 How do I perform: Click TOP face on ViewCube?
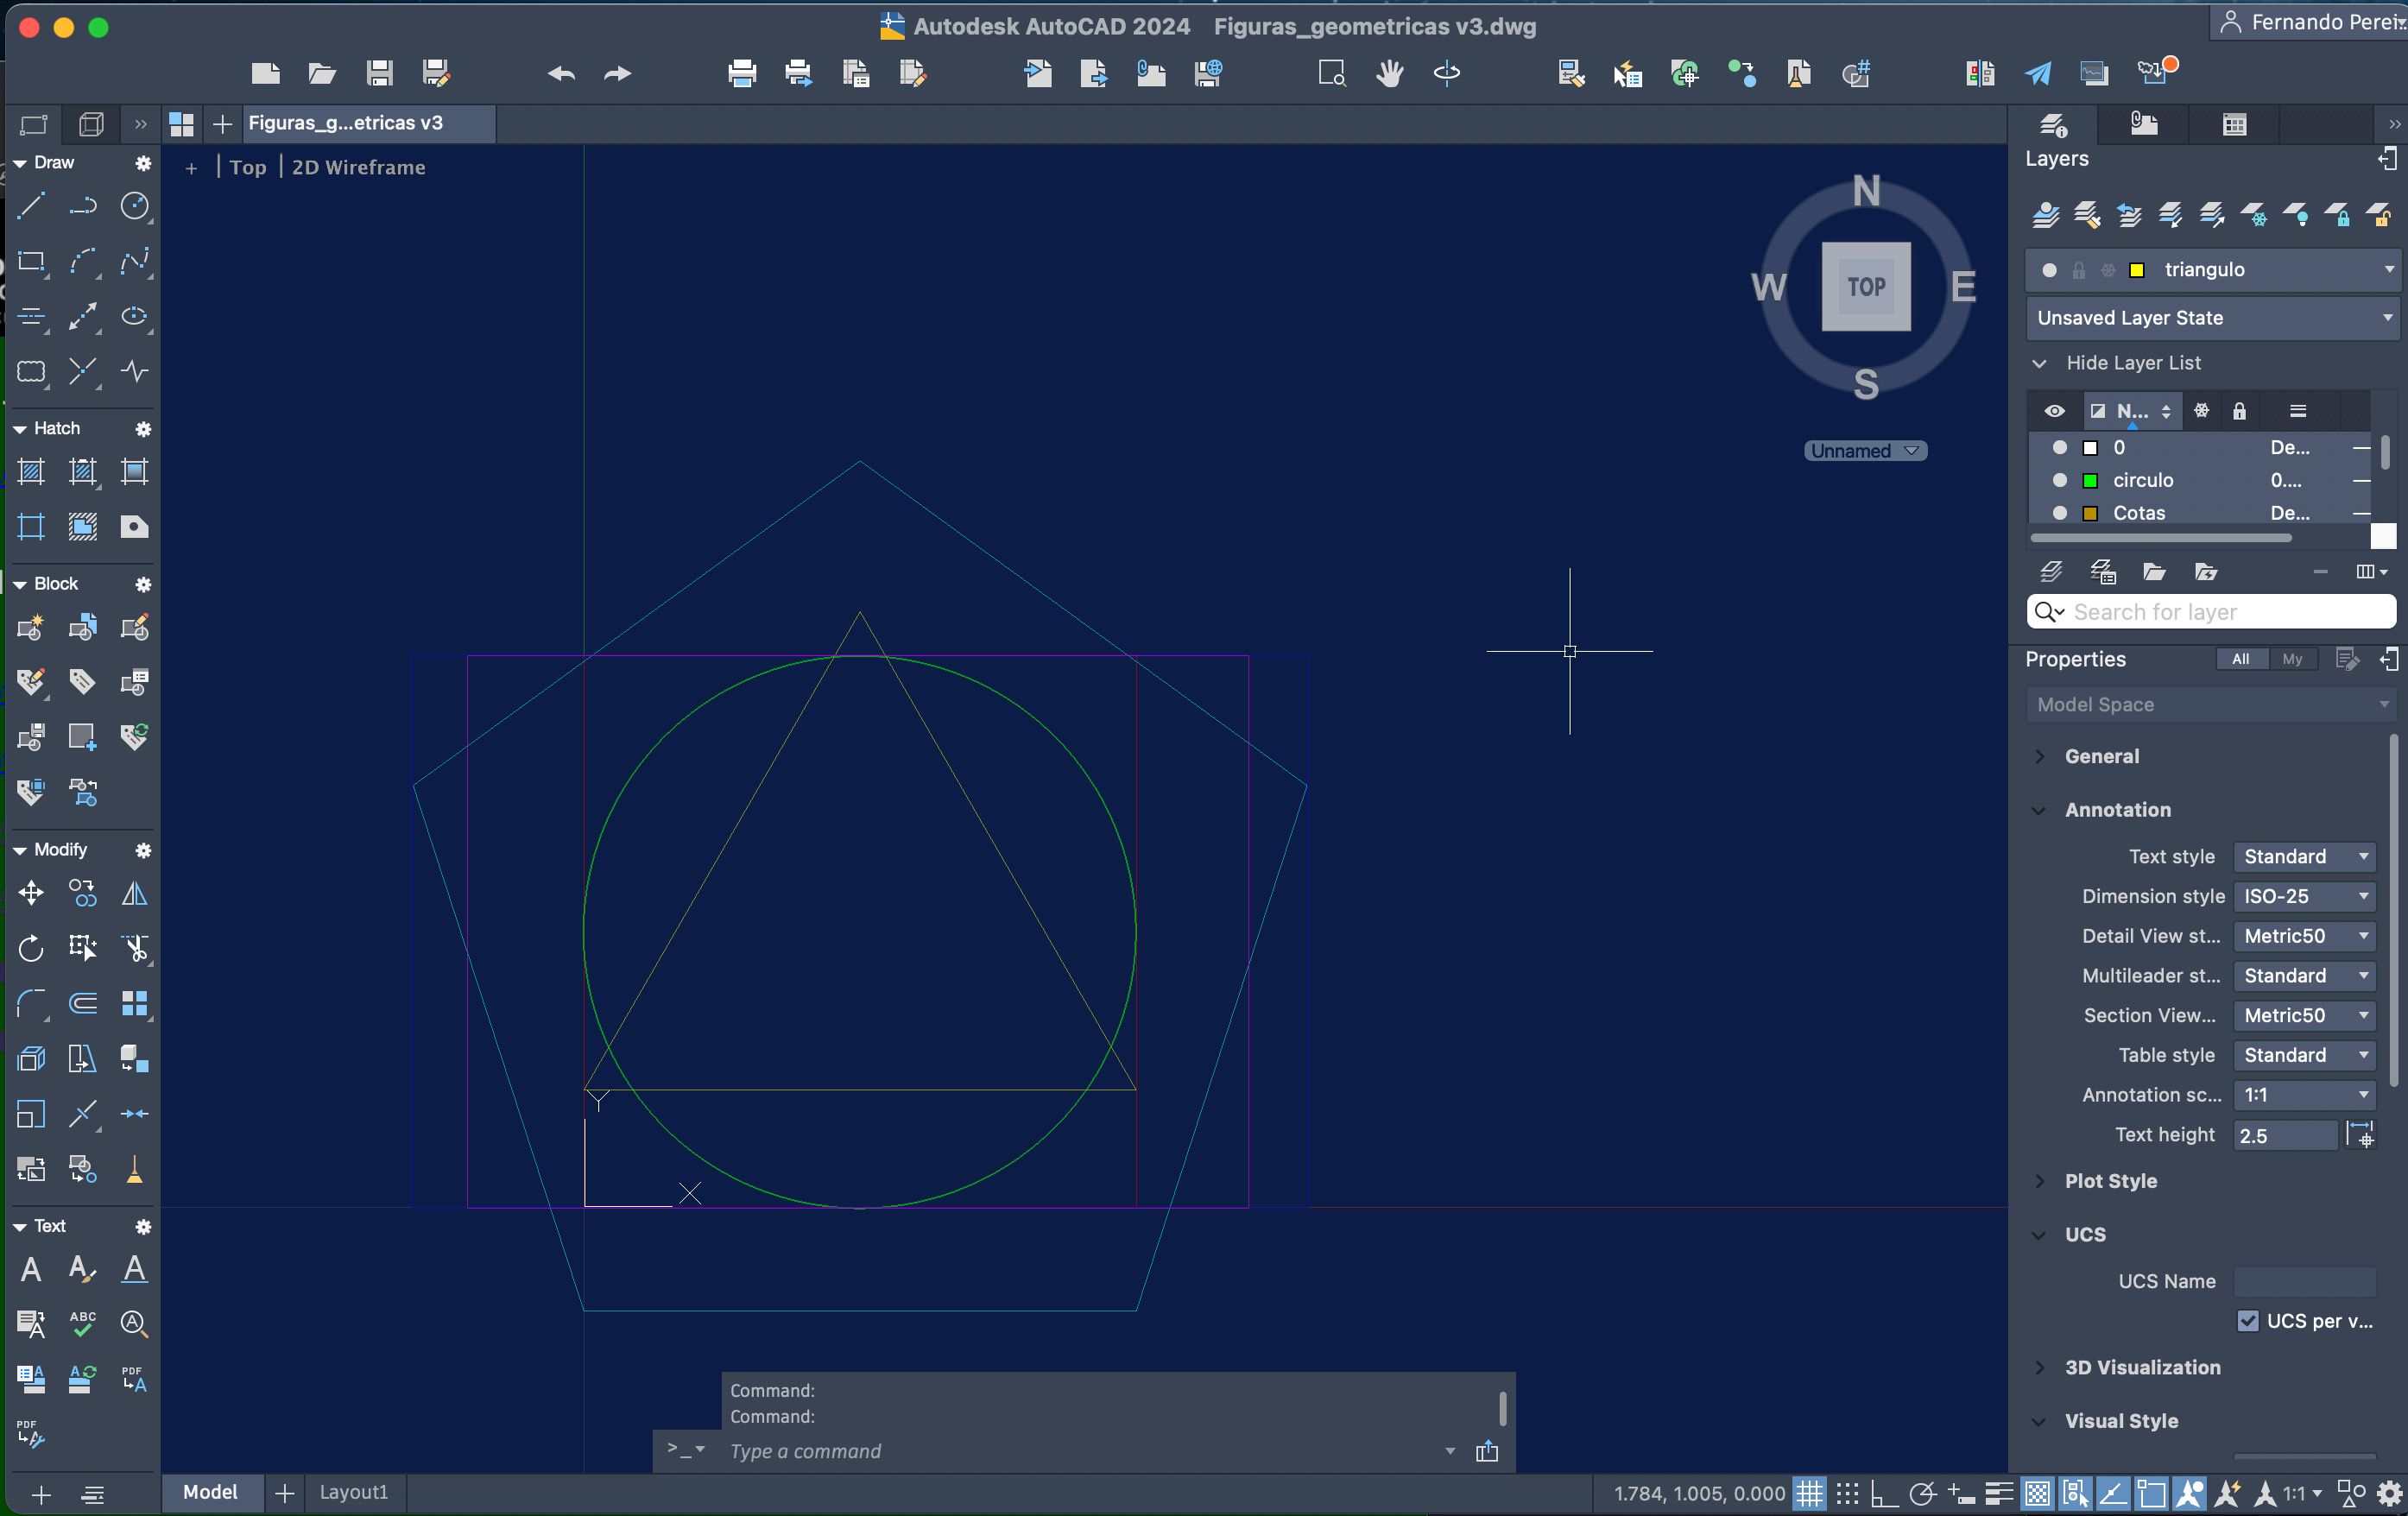click(x=1866, y=287)
